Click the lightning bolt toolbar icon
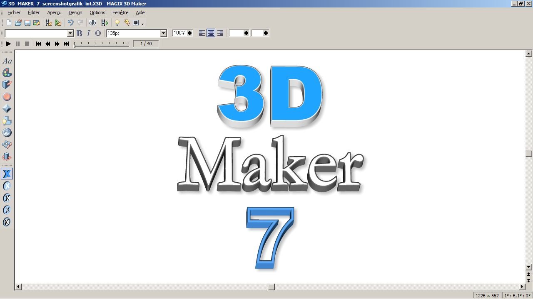This screenshot has width=533, height=299. point(126,23)
